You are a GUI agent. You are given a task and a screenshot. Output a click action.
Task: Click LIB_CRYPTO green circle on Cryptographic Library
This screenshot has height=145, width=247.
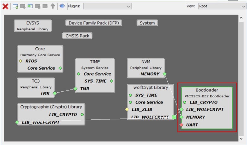(x=82, y=114)
